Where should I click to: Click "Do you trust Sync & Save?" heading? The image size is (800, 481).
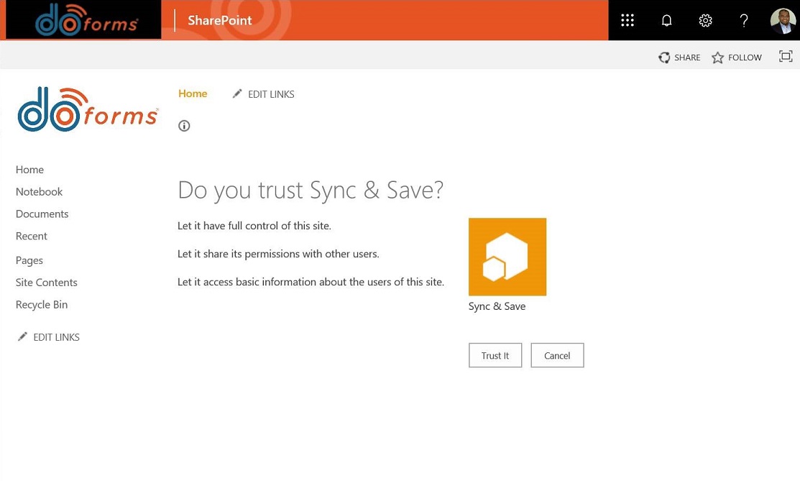(311, 191)
